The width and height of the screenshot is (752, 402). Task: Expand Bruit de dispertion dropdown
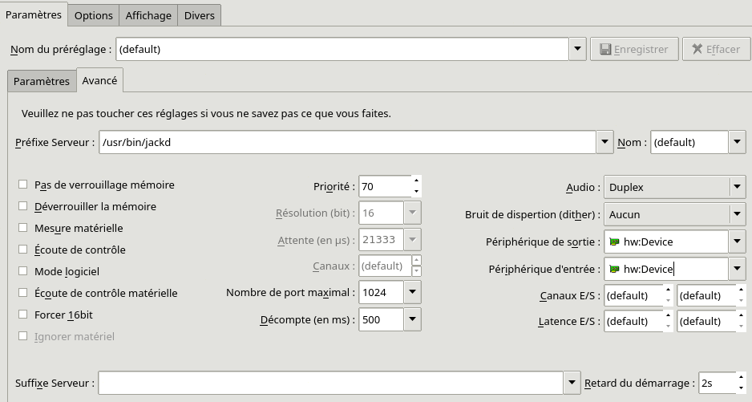click(738, 214)
